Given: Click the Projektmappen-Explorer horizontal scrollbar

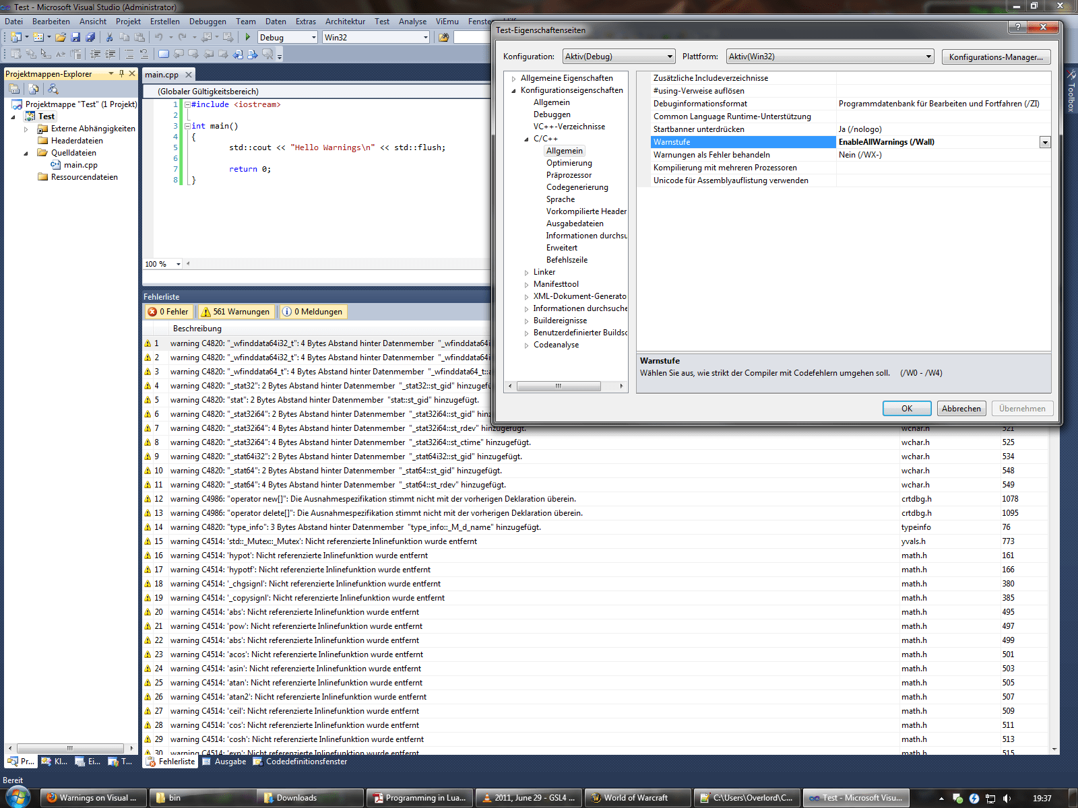Looking at the screenshot, I should 70,748.
